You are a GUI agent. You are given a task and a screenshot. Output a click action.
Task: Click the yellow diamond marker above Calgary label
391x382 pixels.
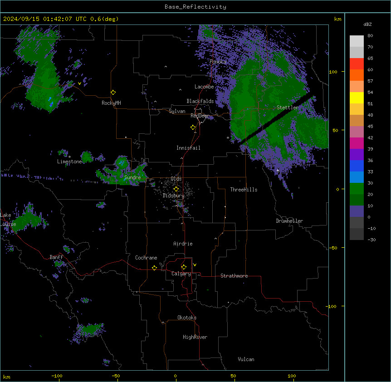click(184, 267)
